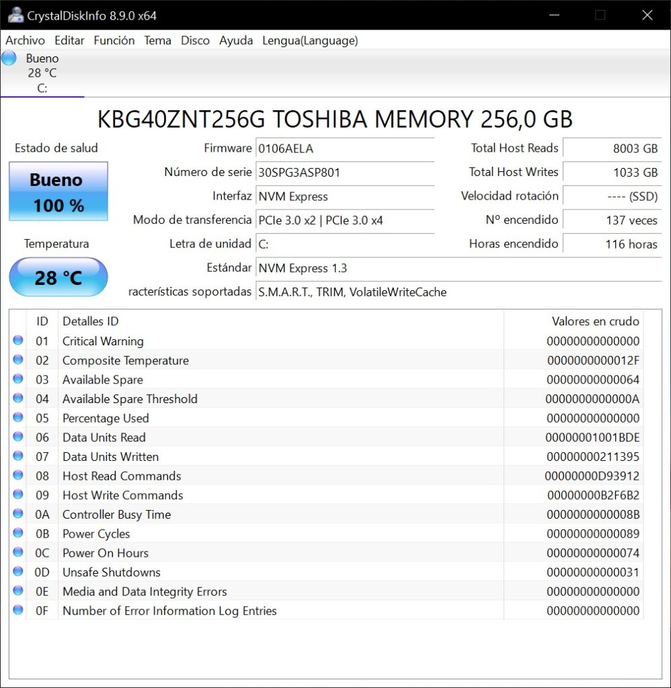The image size is (671, 688).
Task: Click the CrystalDiskInfo icon in the title bar
Action: (x=15, y=15)
